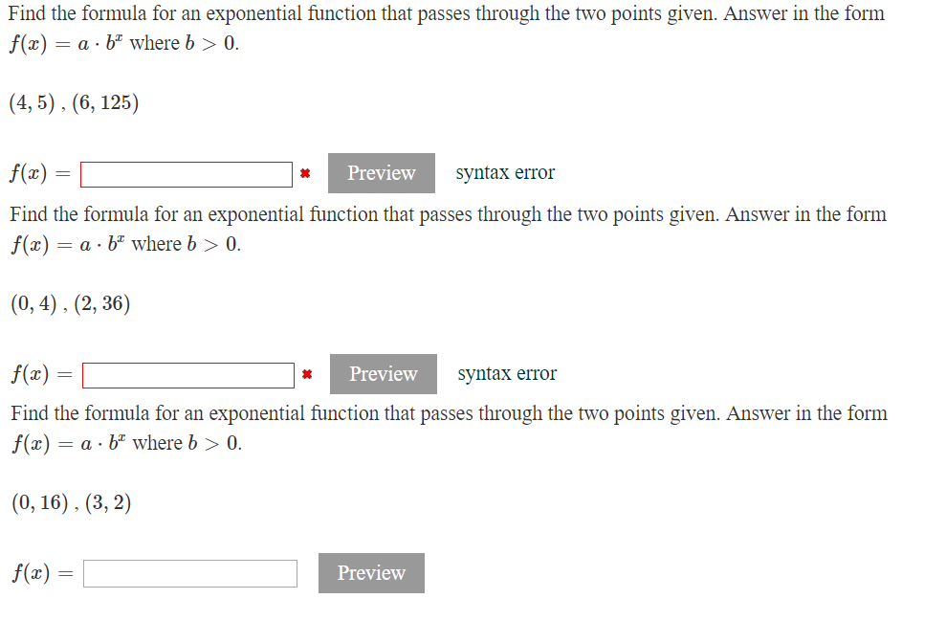Screen dimensions: 946x621
Task: Click inside the first f(x) answer field
Action: 186,174
